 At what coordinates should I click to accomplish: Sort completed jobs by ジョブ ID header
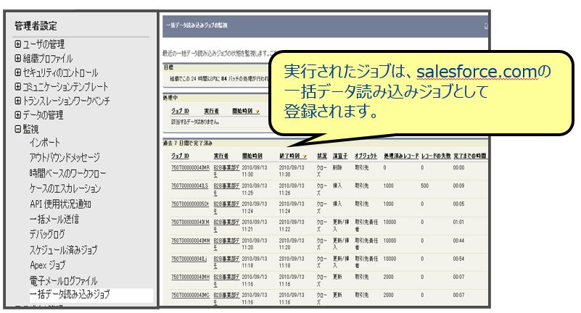(x=180, y=156)
